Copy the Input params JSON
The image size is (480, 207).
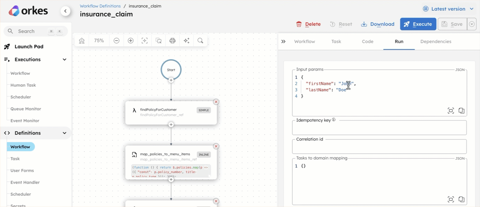[x=461, y=110]
